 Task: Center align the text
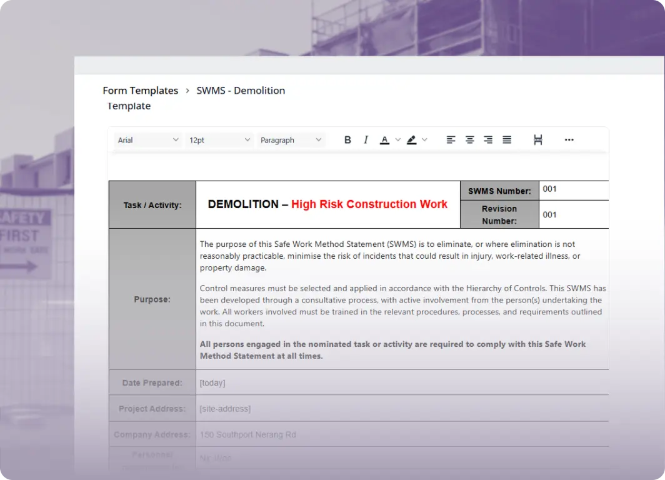469,139
